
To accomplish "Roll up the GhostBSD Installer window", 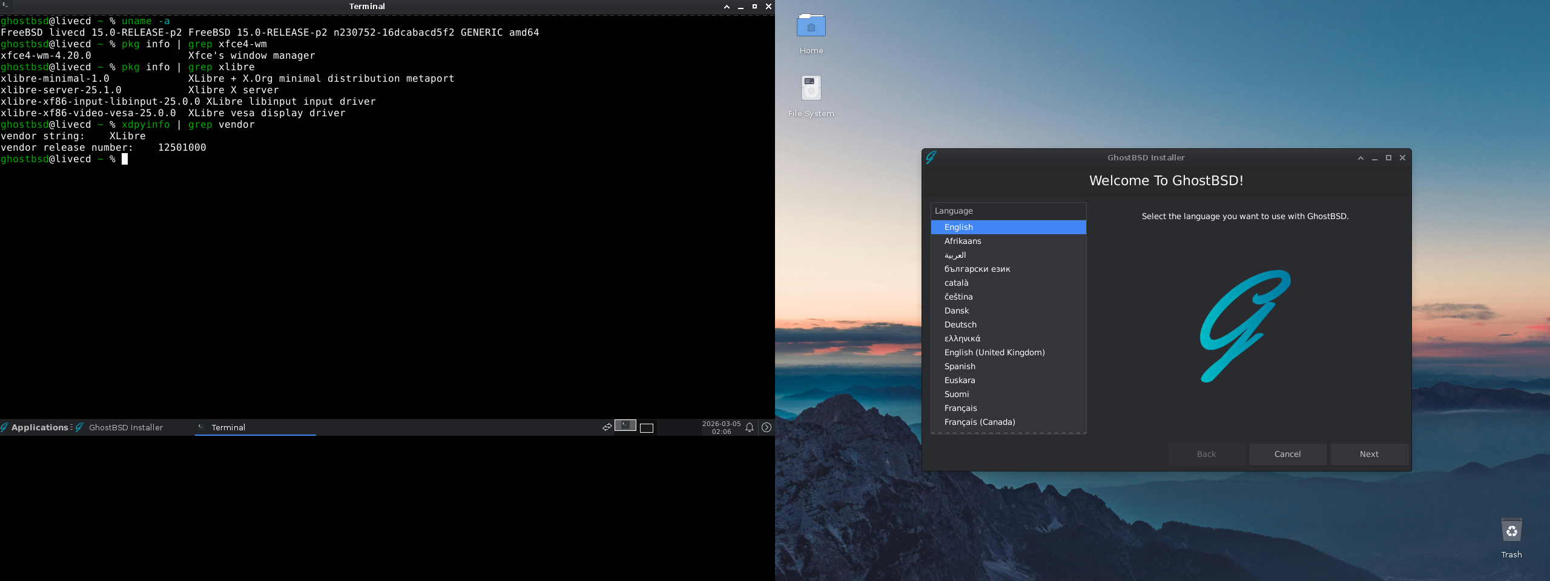I will point(1360,158).
